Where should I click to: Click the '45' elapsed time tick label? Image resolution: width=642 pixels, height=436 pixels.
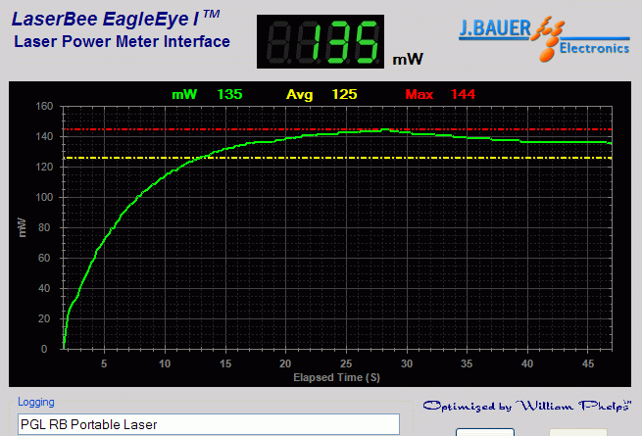click(588, 363)
